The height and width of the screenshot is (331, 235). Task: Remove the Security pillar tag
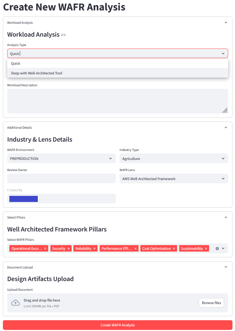68,249
